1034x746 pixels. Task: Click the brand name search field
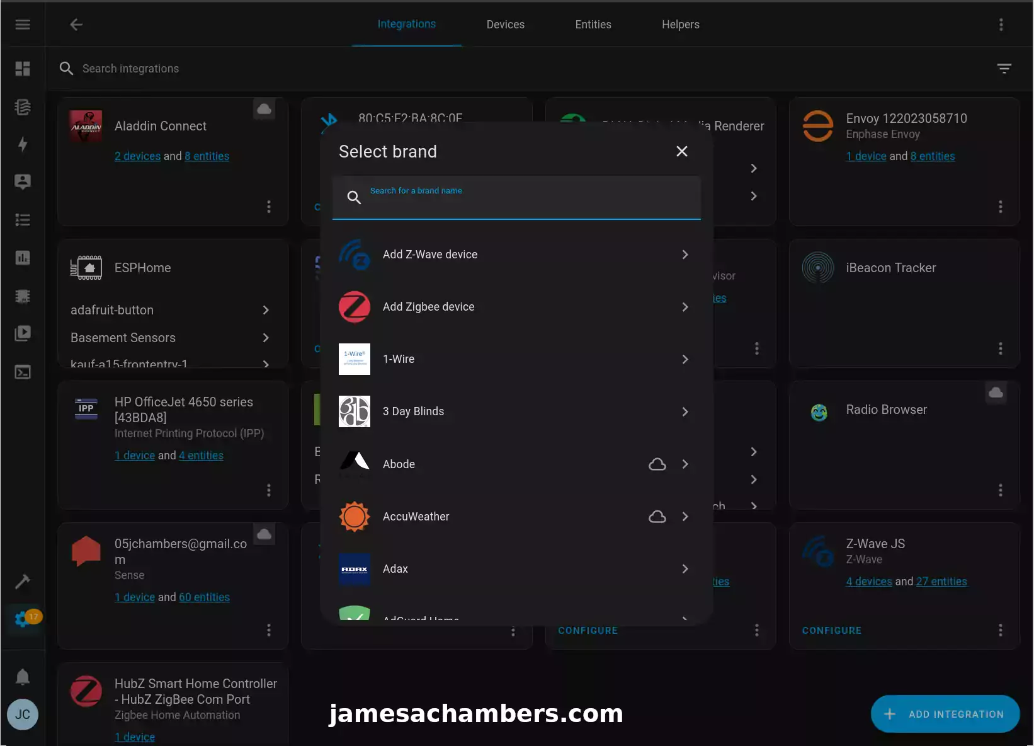[x=516, y=198]
